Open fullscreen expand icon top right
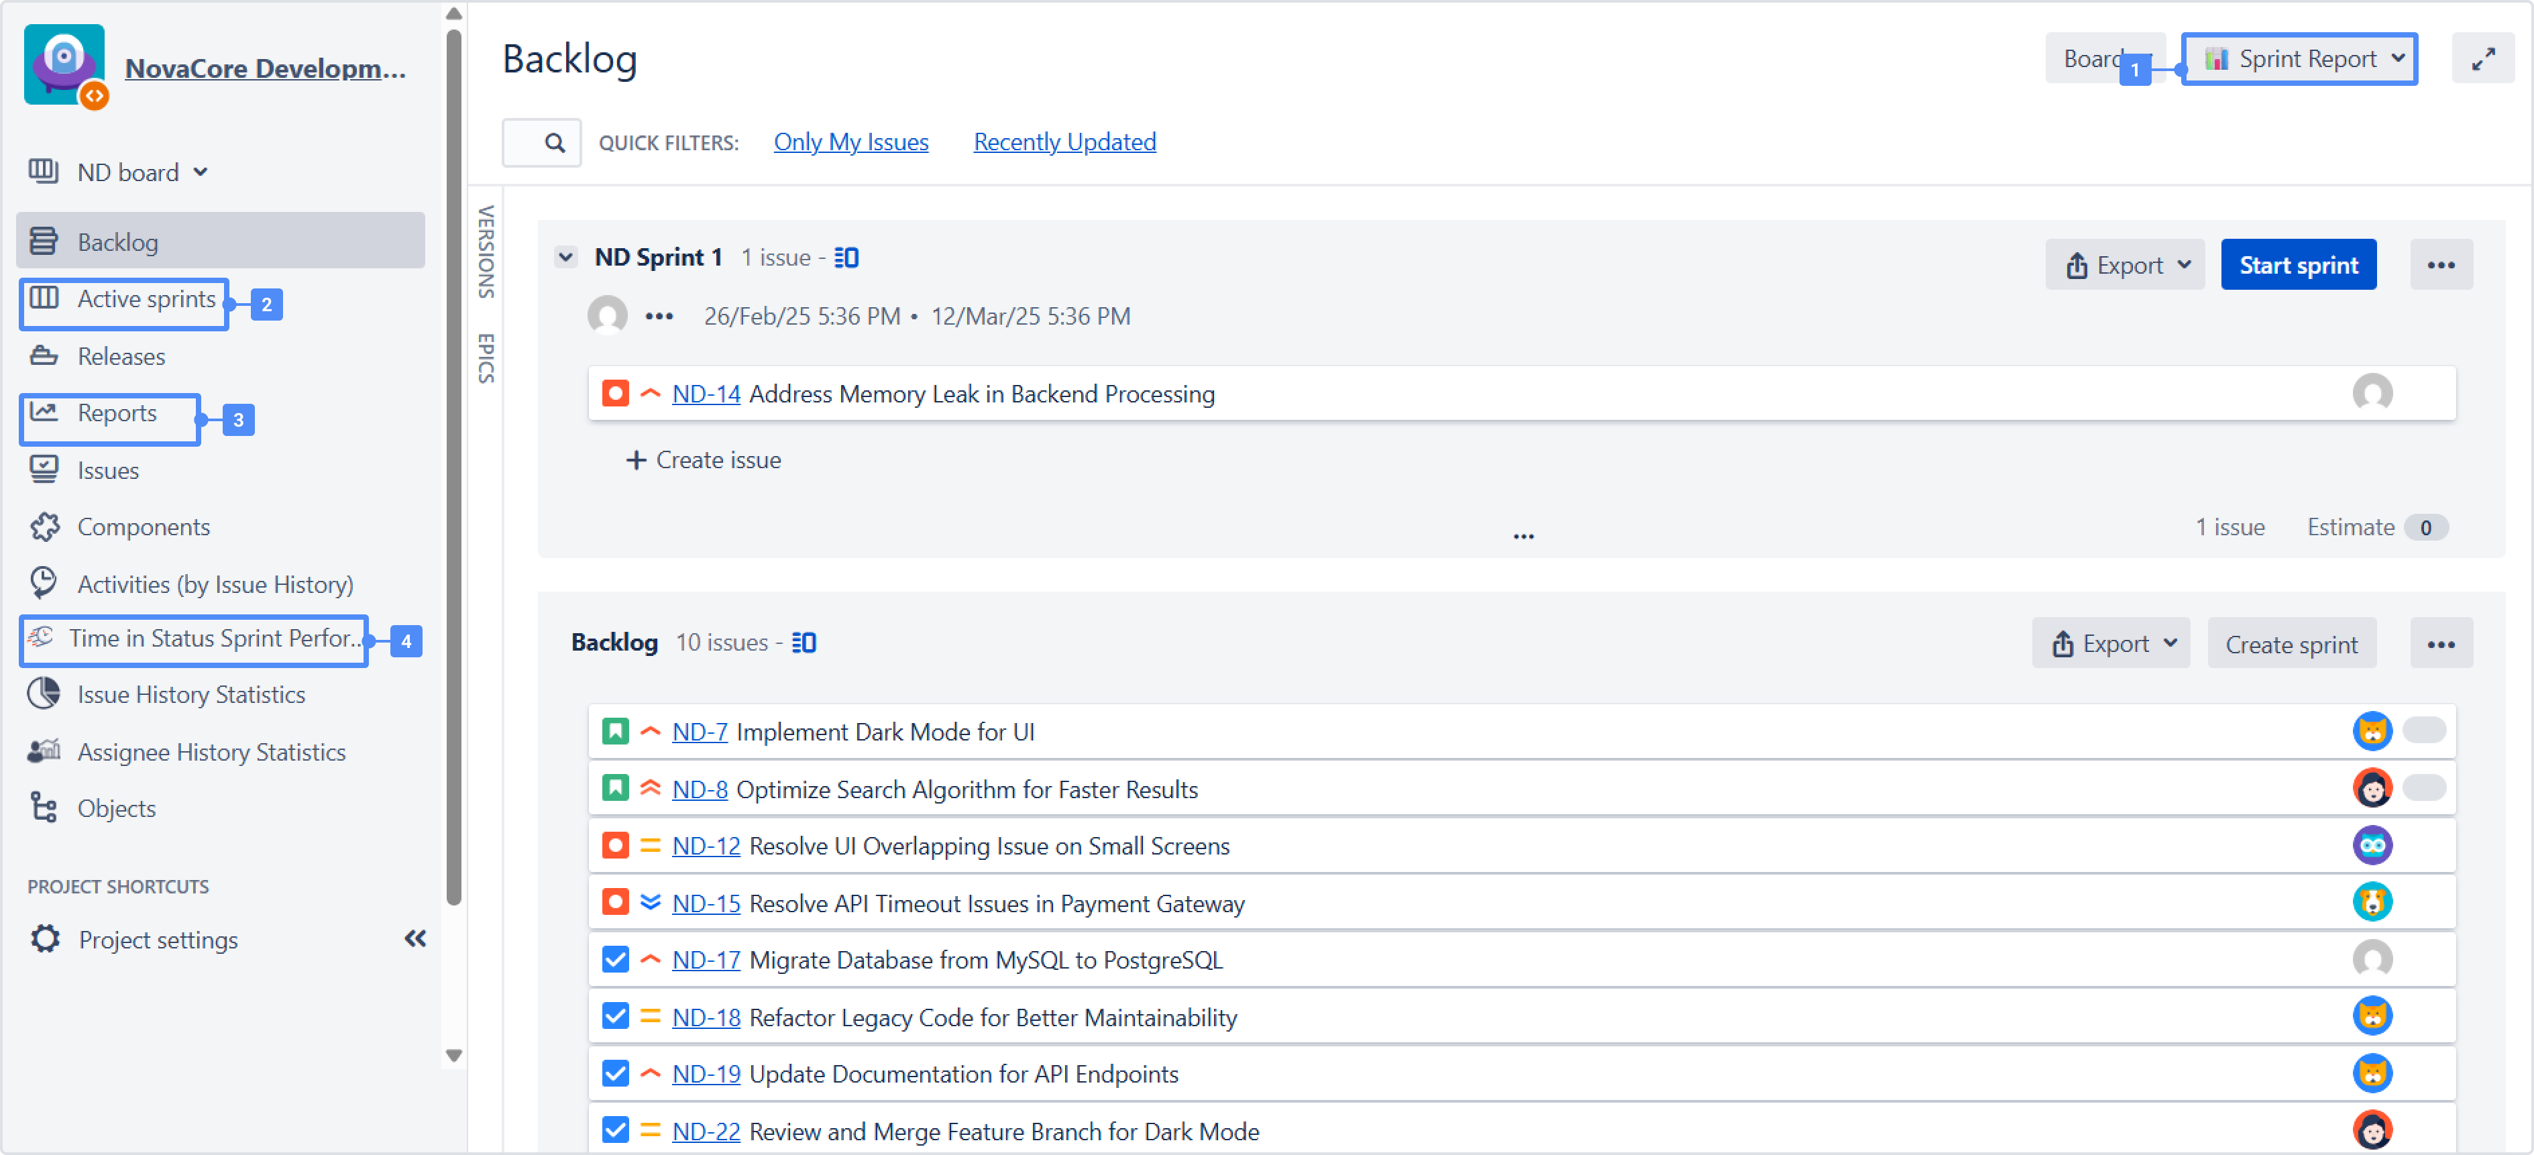This screenshot has width=2534, height=1155. coord(2482,59)
